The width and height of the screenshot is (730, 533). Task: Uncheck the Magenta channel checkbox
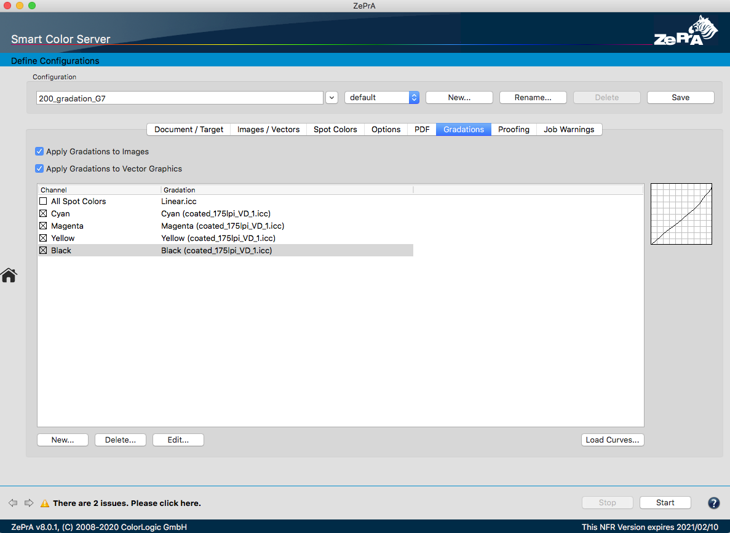pos(43,226)
